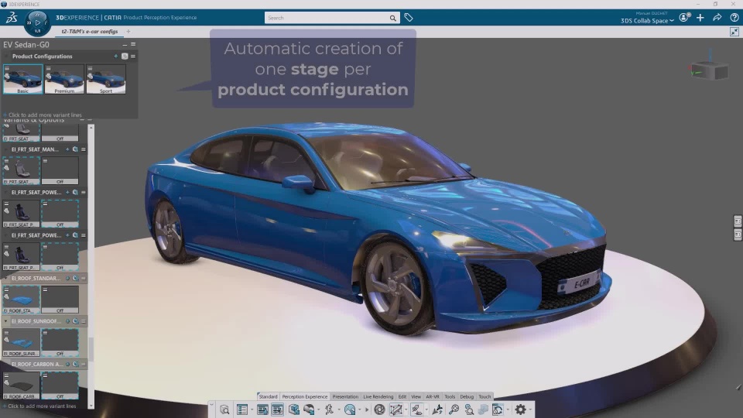743x418 pixels.
Task: Collapse the fullscreen view icon at top right
Action: [x=734, y=32]
